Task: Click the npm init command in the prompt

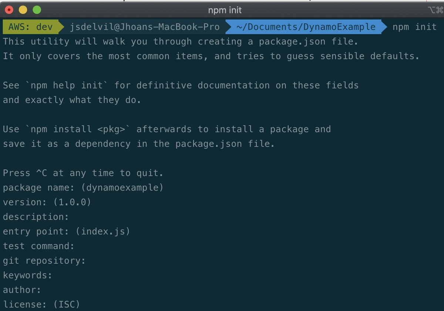Action: point(414,27)
